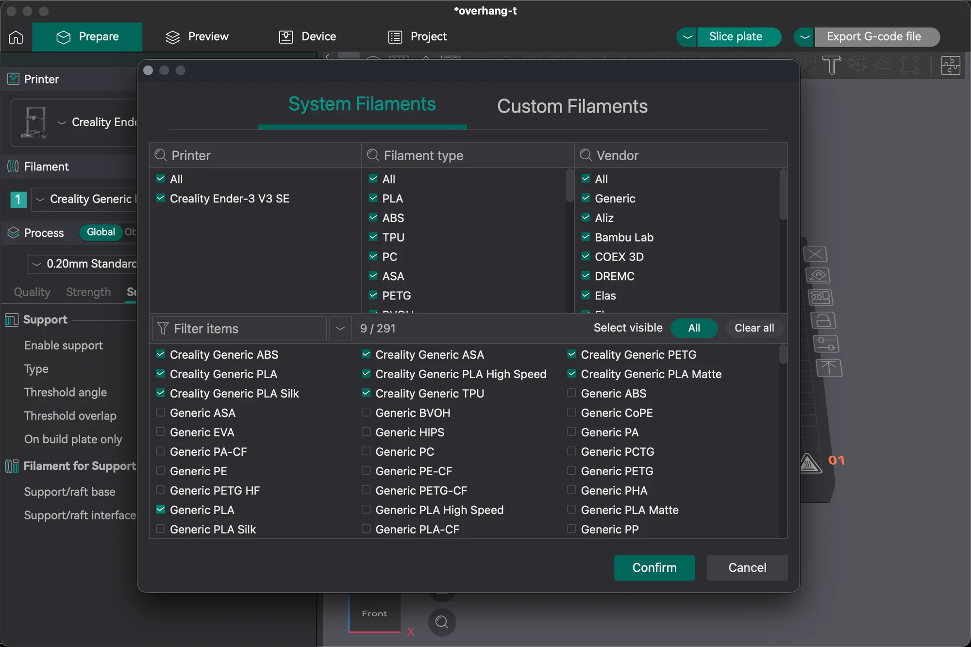Click the close-plate X icon beside the plate
The image size is (971, 647).
815,254
